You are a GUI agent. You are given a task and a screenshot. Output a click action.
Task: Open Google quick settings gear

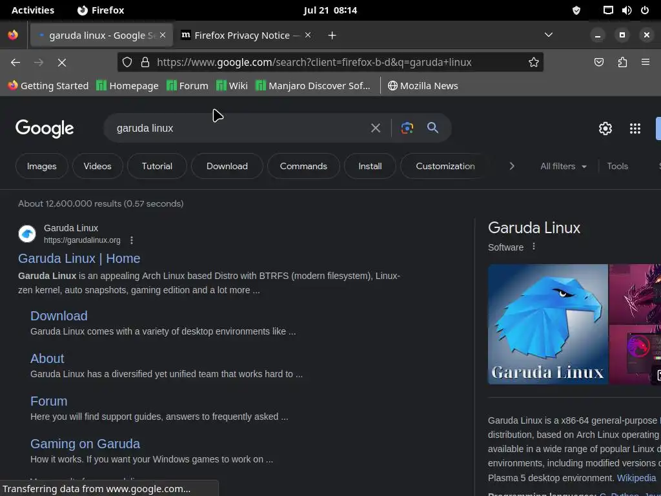pos(605,129)
